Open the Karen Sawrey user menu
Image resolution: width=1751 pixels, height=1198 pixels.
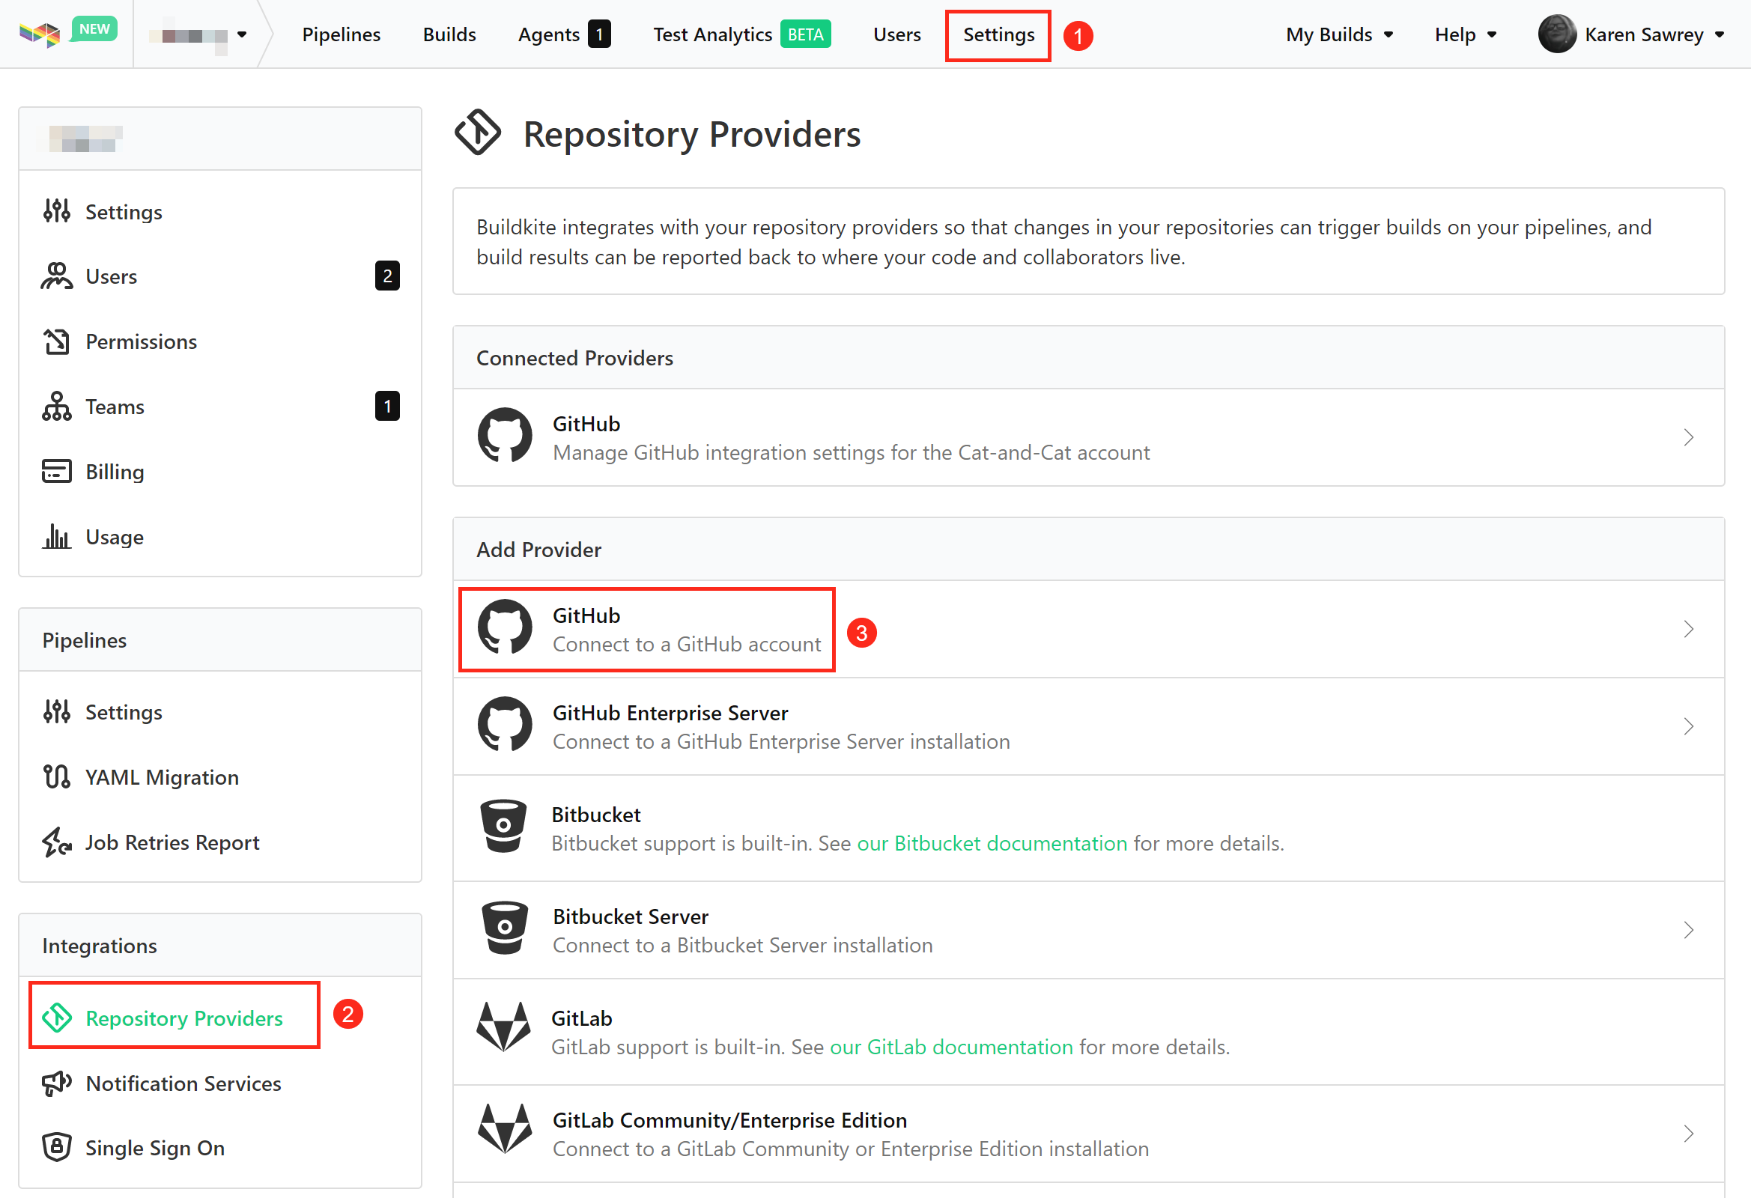click(x=1631, y=34)
